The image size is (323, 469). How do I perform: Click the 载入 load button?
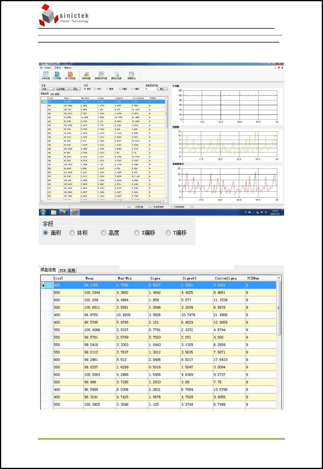click(162, 89)
